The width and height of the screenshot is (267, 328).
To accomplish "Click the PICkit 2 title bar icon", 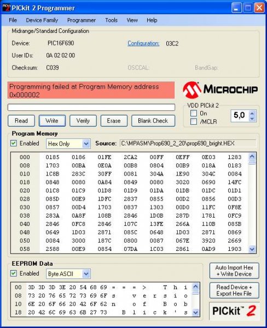I will click(x=6, y=8).
